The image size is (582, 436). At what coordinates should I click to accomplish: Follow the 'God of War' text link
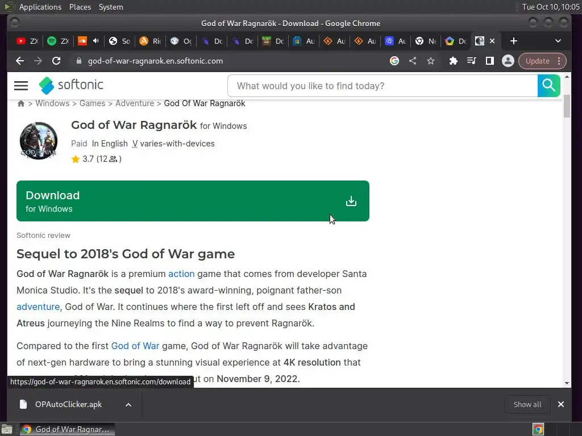tap(135, 346)
